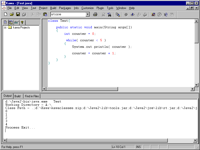The height and width of the screenshot is (150, 200).
Task: Click the editor's scroll up arrow
Action: 196,21
